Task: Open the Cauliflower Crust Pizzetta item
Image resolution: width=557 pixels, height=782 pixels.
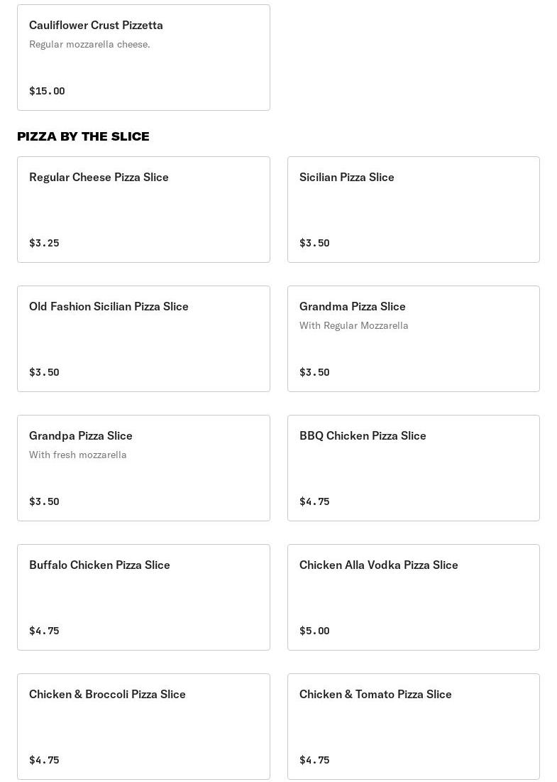Action: pyautogui.click(x=143, y=58)
